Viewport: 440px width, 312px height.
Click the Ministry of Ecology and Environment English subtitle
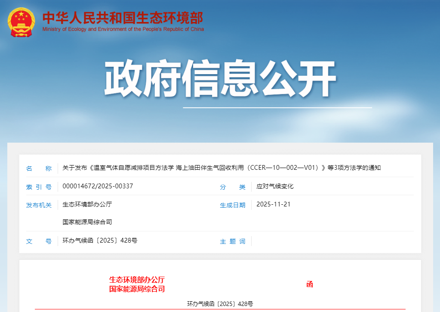click(123, 29)
